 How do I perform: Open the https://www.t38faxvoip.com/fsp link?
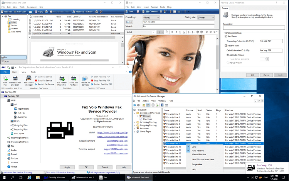click(x=112, y=132)
